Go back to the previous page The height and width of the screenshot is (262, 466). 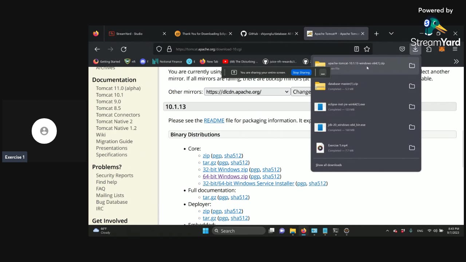click(x=97, y=49)
